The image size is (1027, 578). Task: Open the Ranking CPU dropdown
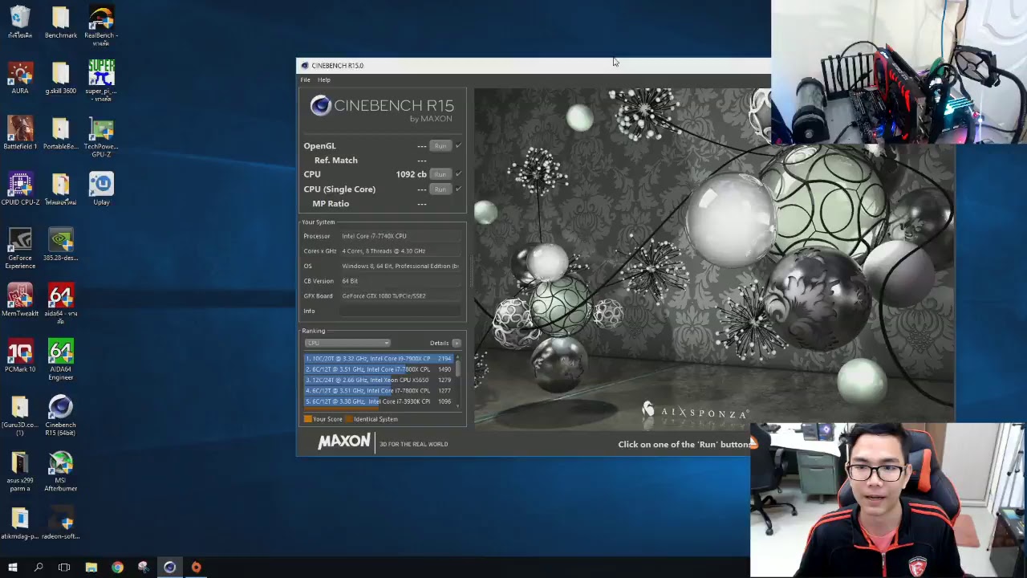click(x=347, y=343)
